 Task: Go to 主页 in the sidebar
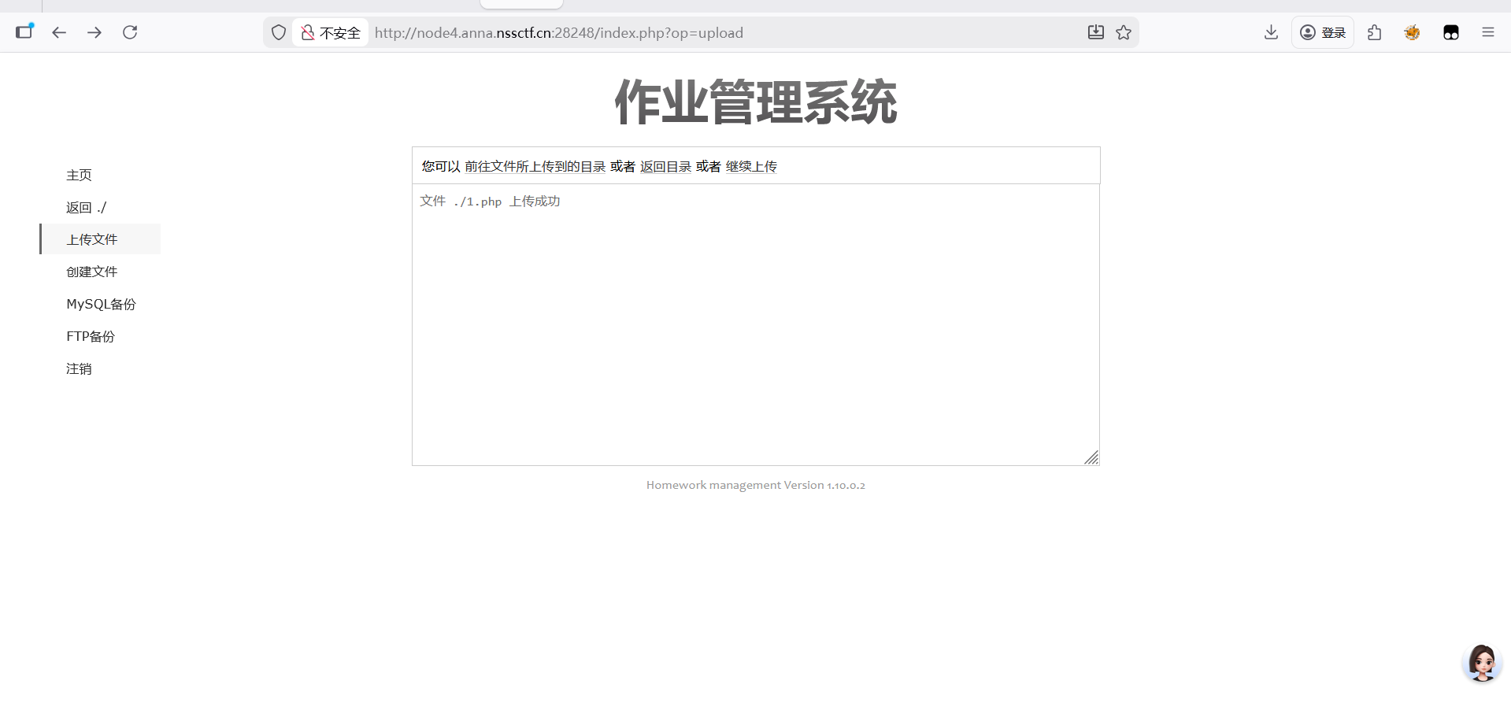point(79,175)
